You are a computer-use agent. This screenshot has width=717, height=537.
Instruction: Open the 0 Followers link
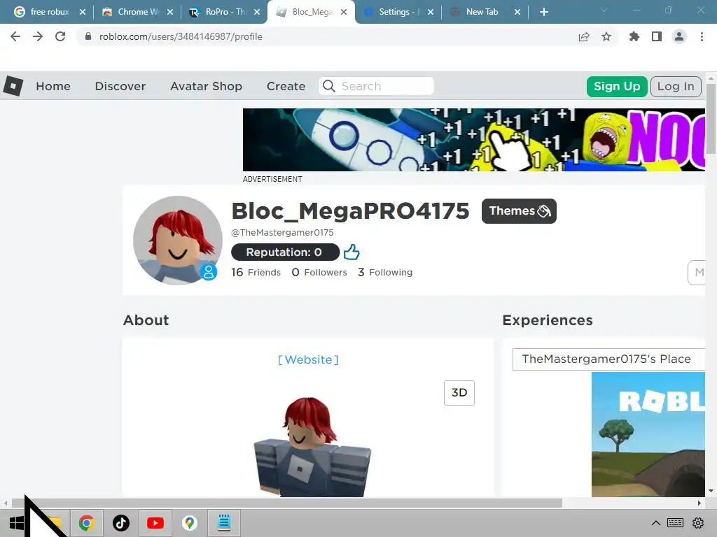point(319,272)
